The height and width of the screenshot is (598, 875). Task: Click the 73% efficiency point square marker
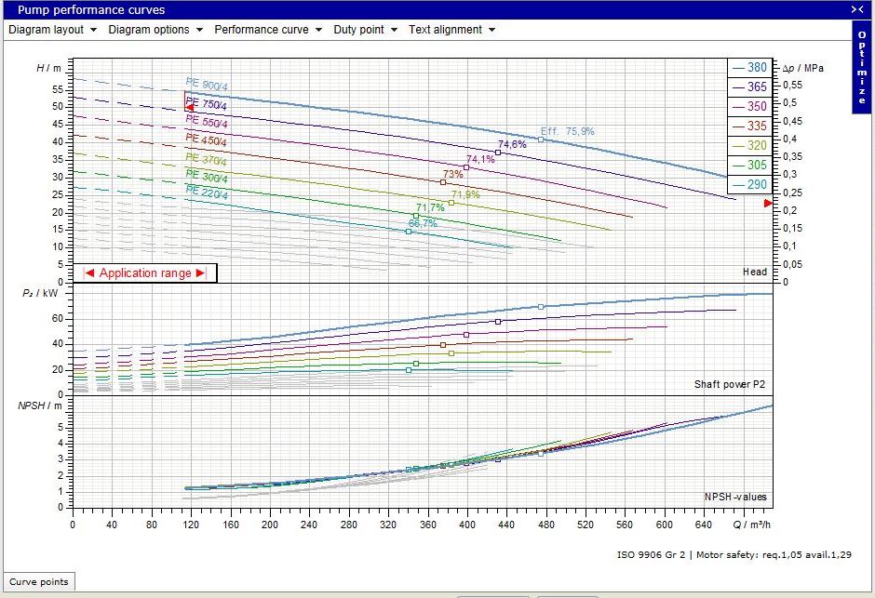tap(443, 182)
